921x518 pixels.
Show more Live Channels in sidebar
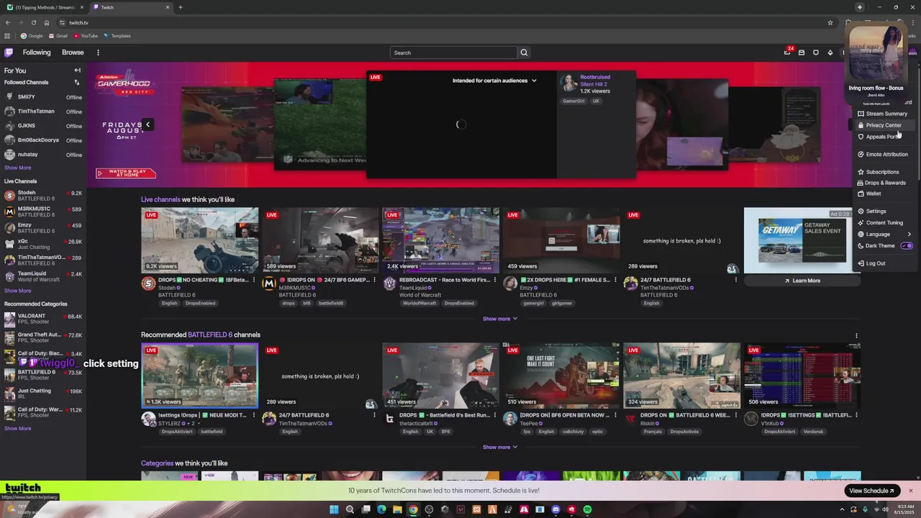pyautogui.click(x=17, y=291)
